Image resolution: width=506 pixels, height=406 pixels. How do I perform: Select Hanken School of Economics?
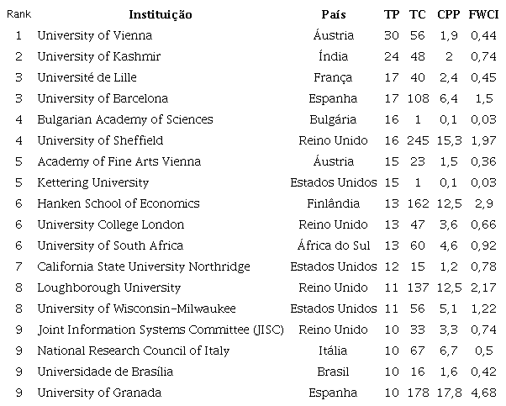point(118,203)
